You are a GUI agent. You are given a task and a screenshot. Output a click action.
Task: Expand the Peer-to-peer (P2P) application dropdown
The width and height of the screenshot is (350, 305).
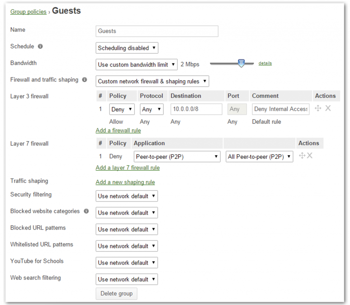tap(177, 157)
